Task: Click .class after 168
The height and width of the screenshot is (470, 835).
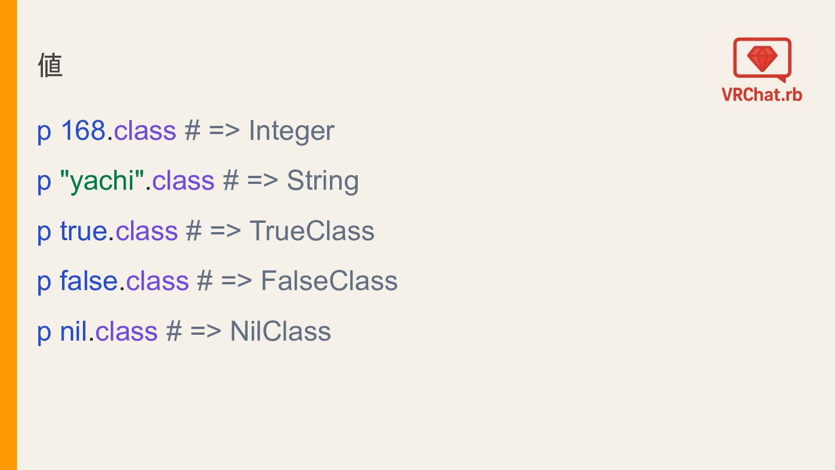Action: click(x=142, y=131)
